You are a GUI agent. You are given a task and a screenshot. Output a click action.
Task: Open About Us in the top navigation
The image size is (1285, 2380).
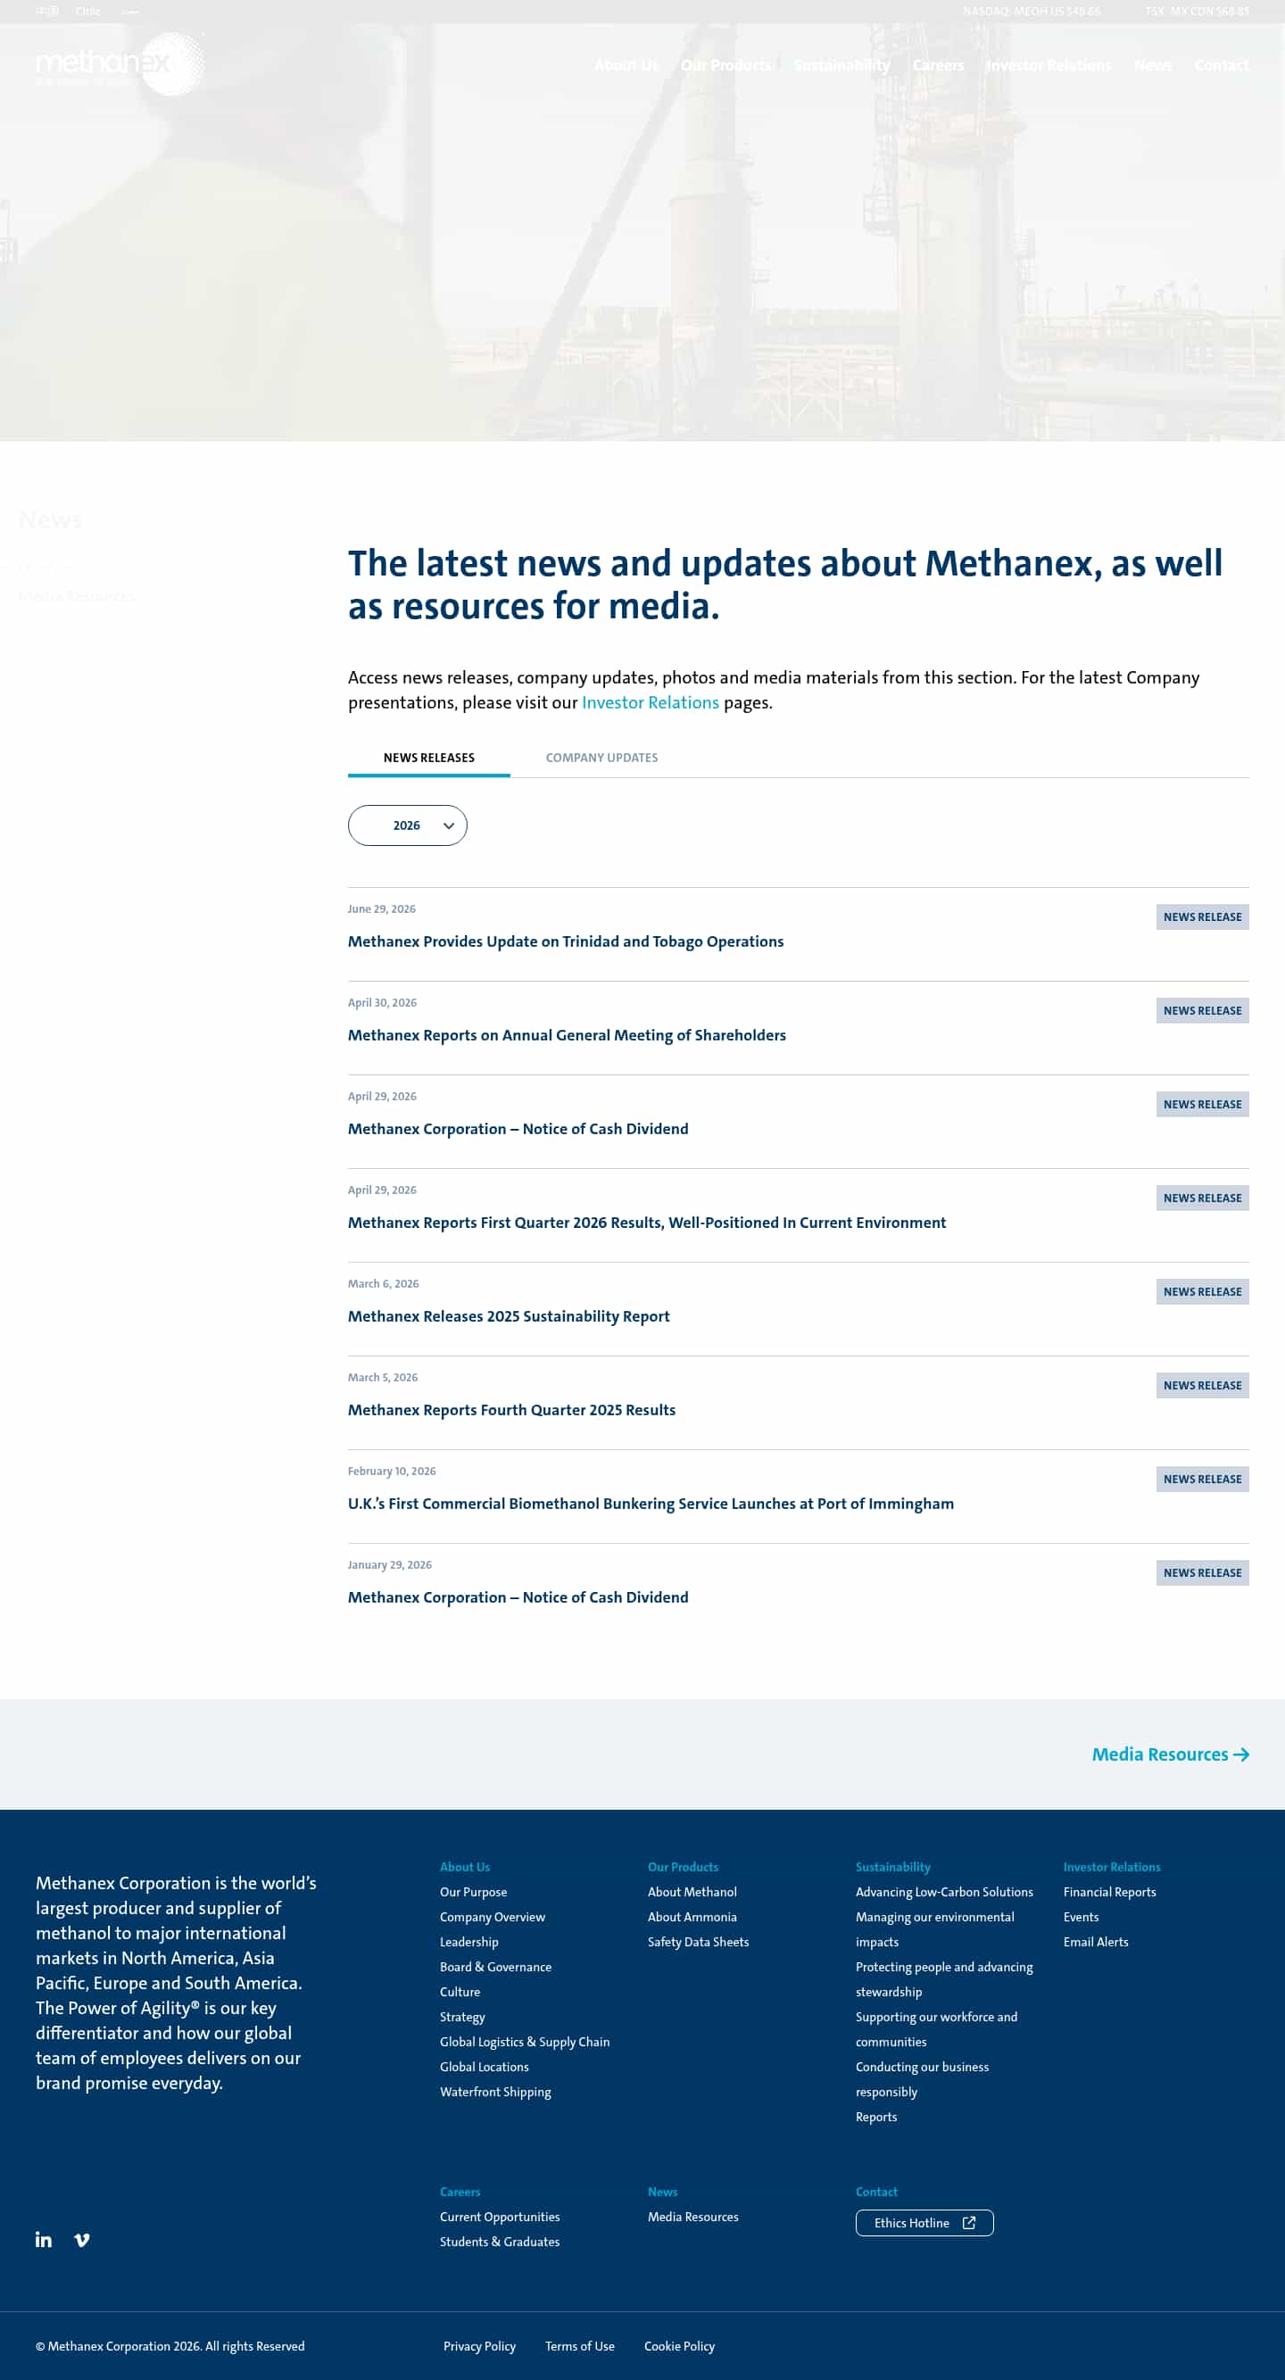[x=626, y=64]
